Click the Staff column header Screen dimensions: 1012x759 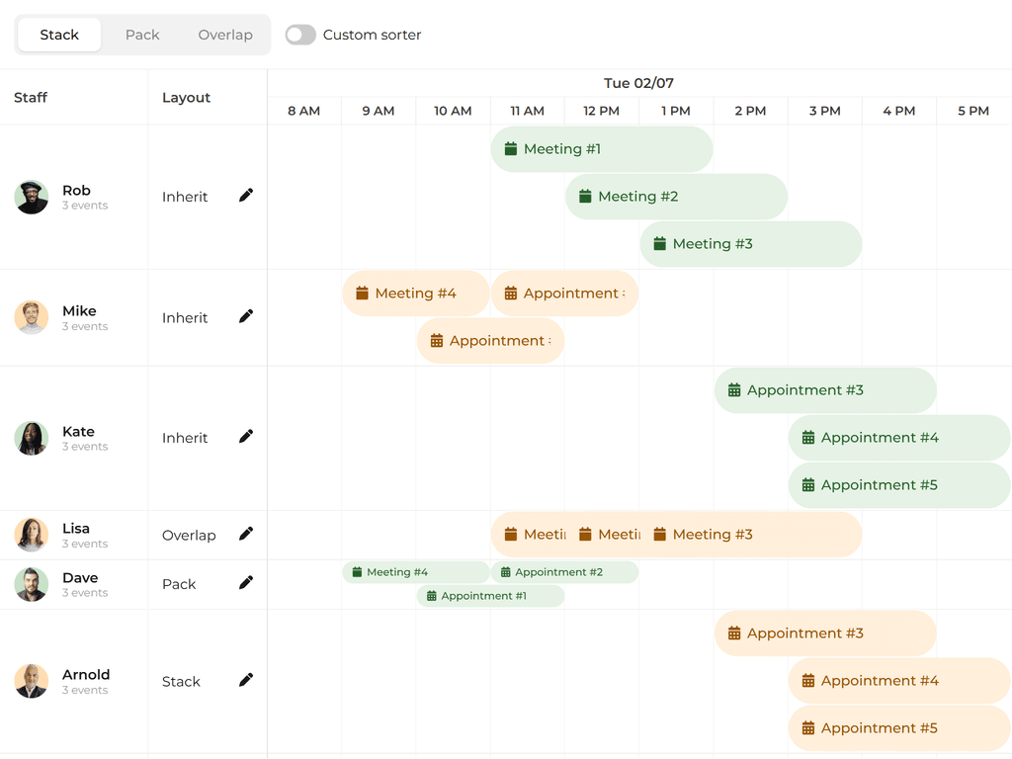coord(31,97)
